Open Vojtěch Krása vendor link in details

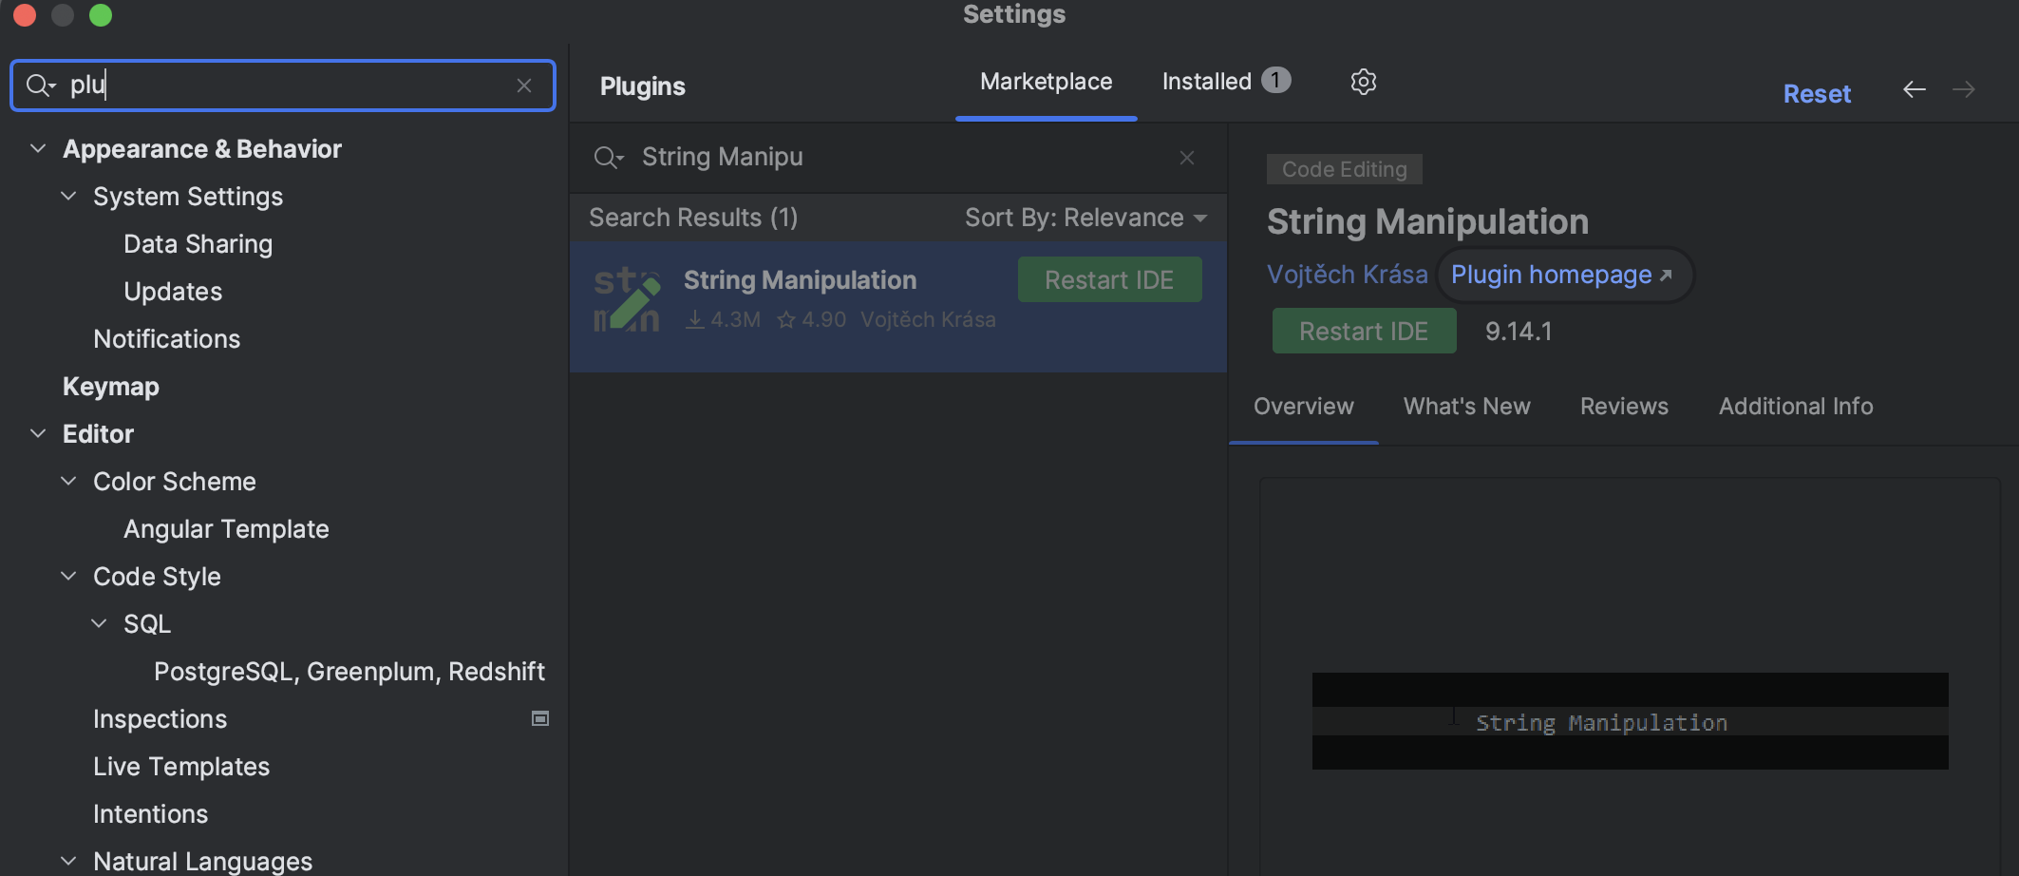pos(1347,275)
